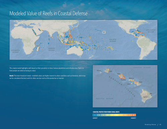Click the 'Breaking Waves' page footer

[x=150, y=125]
